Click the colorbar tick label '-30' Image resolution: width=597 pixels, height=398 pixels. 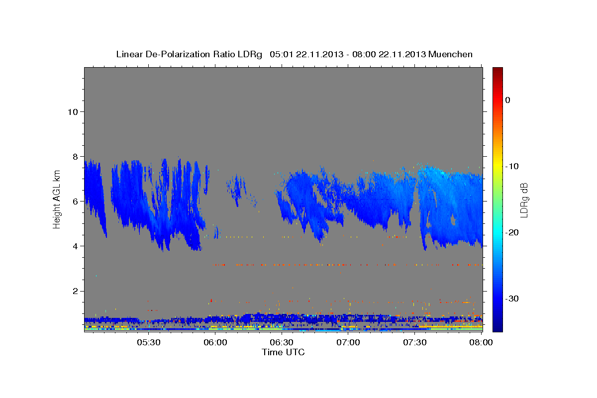[x=512, y=298]
